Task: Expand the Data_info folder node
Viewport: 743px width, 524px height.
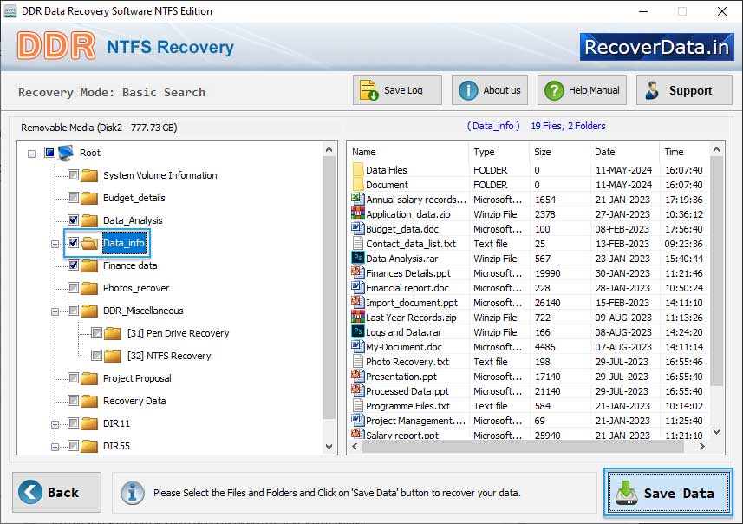Action: (55, 245)
